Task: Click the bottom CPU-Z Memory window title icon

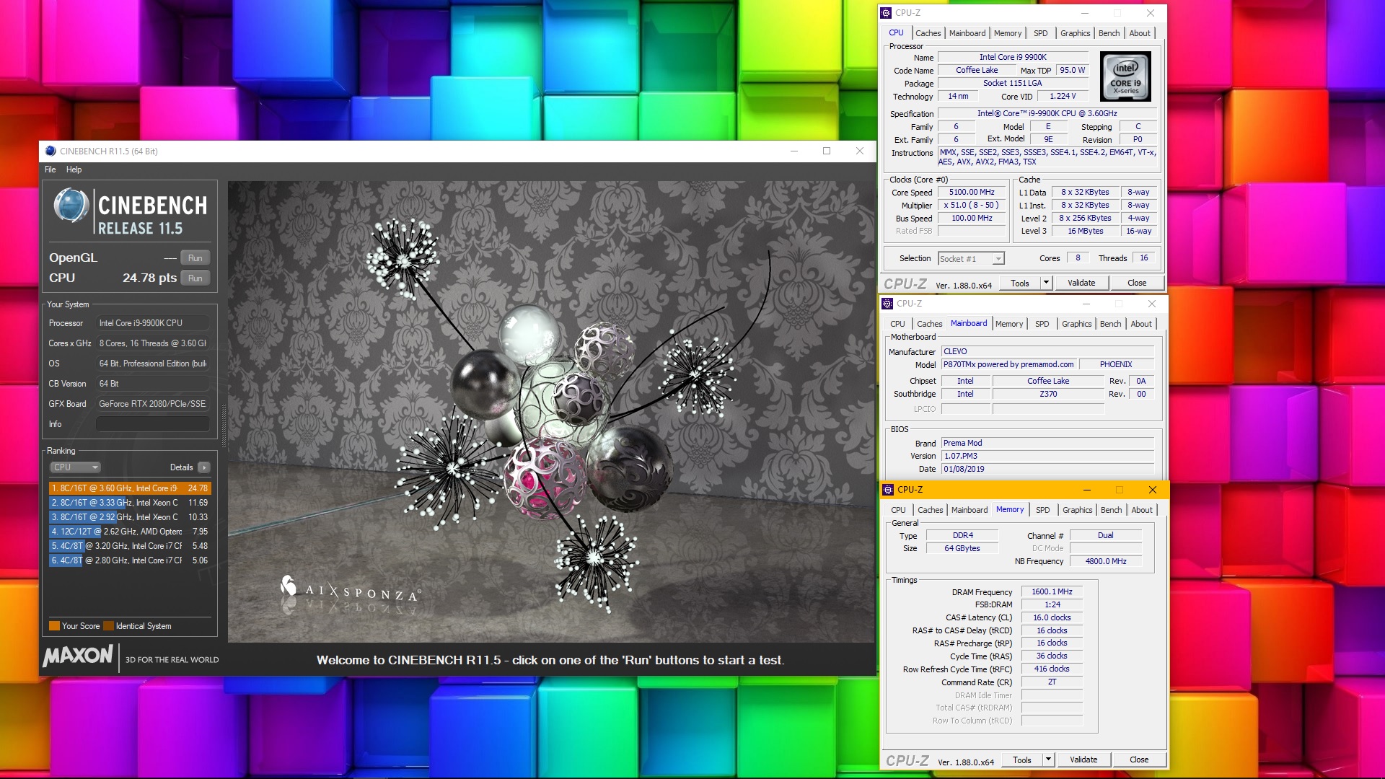Action: coord(888,490)
